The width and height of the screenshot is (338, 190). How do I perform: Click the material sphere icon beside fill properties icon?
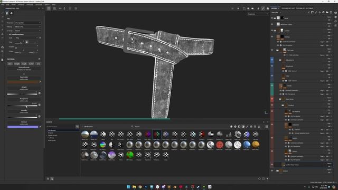coord(12,13)
